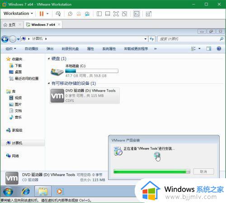The image size is (226, 203).
Task: Open Explorer help
Action: (219, 49)
